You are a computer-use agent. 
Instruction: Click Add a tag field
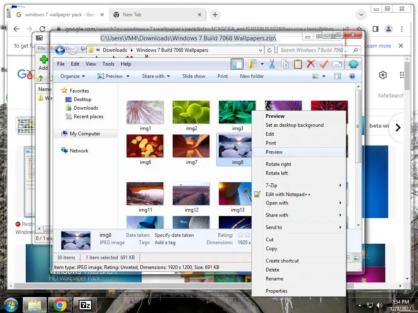(x=165, y=242)
